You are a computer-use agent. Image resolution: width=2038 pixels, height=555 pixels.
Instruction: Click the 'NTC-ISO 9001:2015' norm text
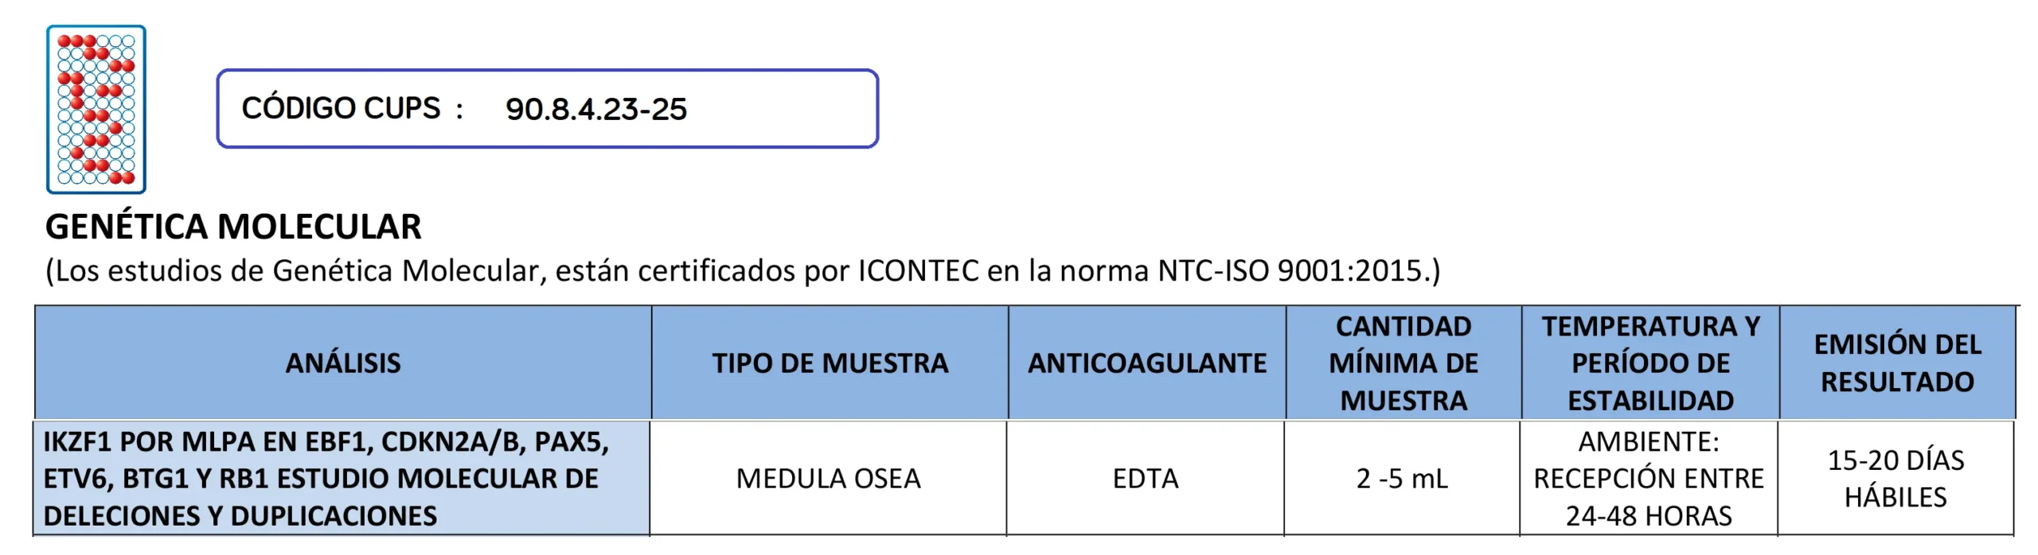(1290, 271)
